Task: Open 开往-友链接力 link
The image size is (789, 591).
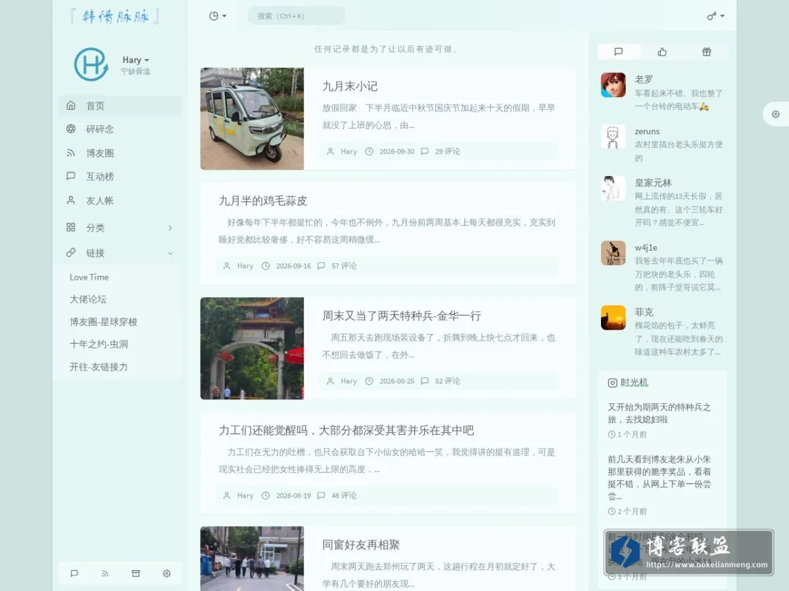Action: coord(99,367)
